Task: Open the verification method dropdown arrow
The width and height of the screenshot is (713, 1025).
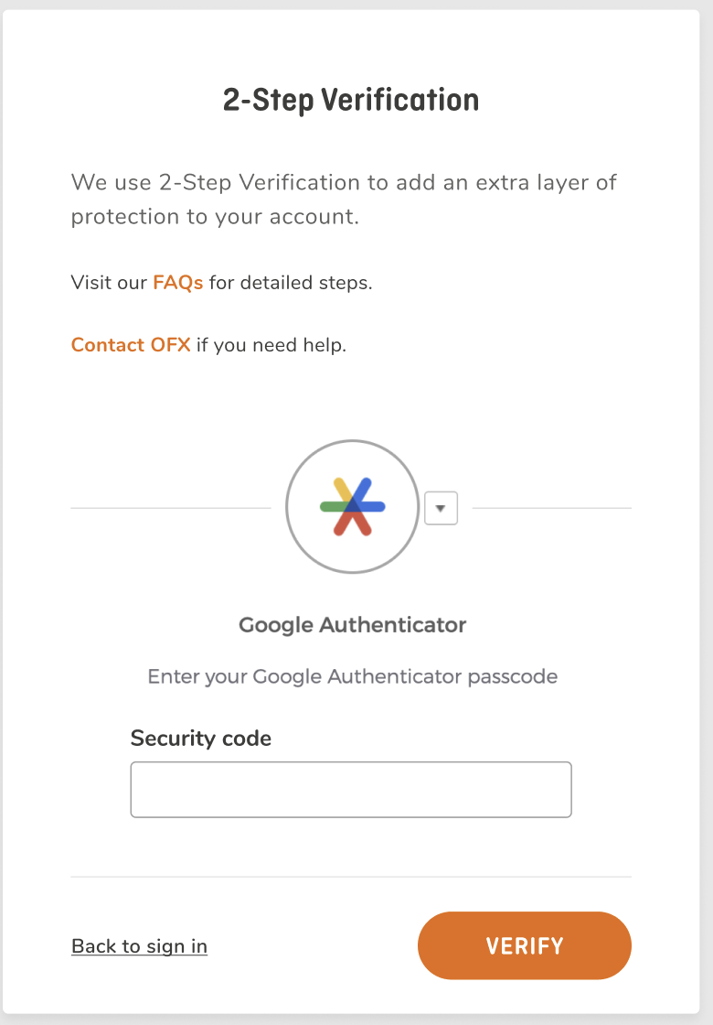Action: point(441,508)
